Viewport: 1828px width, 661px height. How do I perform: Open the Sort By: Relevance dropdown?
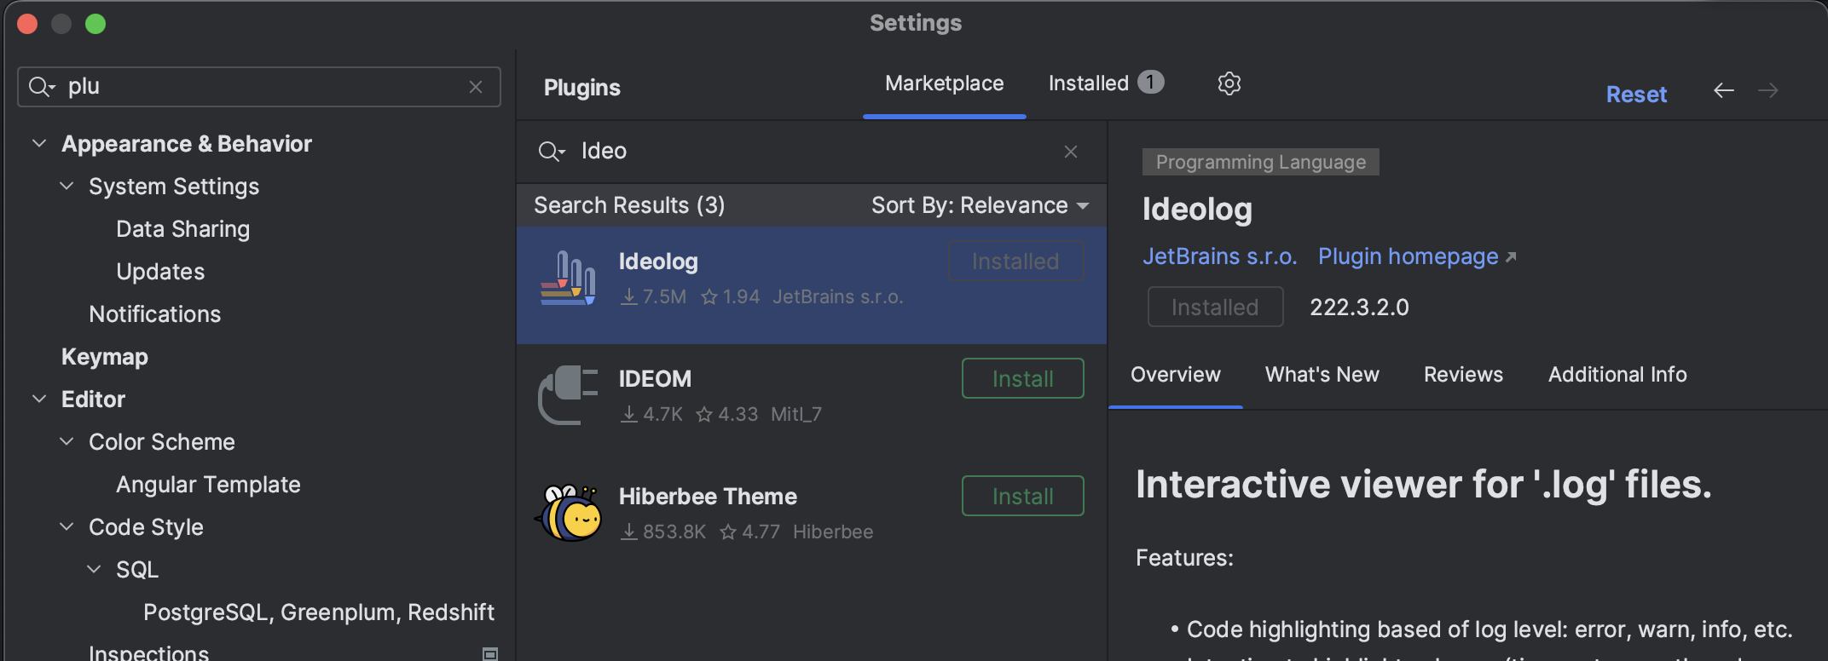[x=981, y=205]
